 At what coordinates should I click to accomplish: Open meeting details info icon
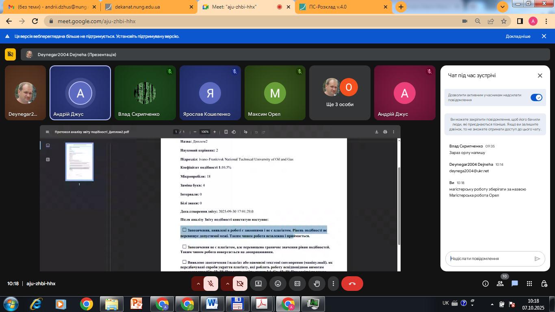[x=486, y=284]
